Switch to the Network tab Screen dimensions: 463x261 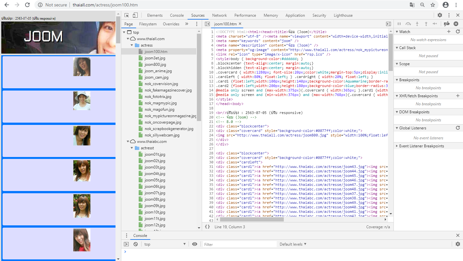(219, 15)
